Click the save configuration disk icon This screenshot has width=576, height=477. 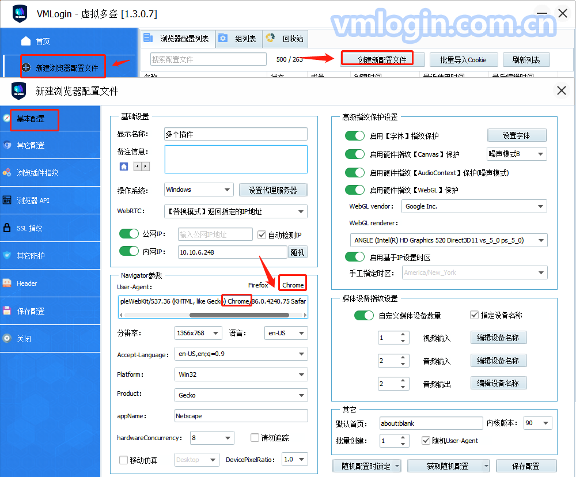(x=7, y=311)
